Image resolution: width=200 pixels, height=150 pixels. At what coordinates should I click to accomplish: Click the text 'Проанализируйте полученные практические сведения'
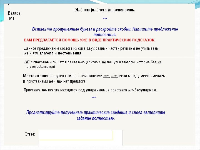coord(77,112)
